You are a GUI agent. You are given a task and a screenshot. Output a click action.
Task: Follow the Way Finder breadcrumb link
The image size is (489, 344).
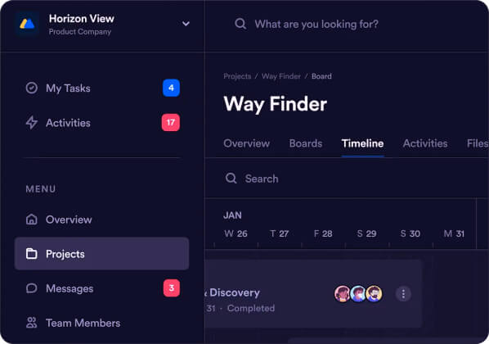(x=281, y=76)
